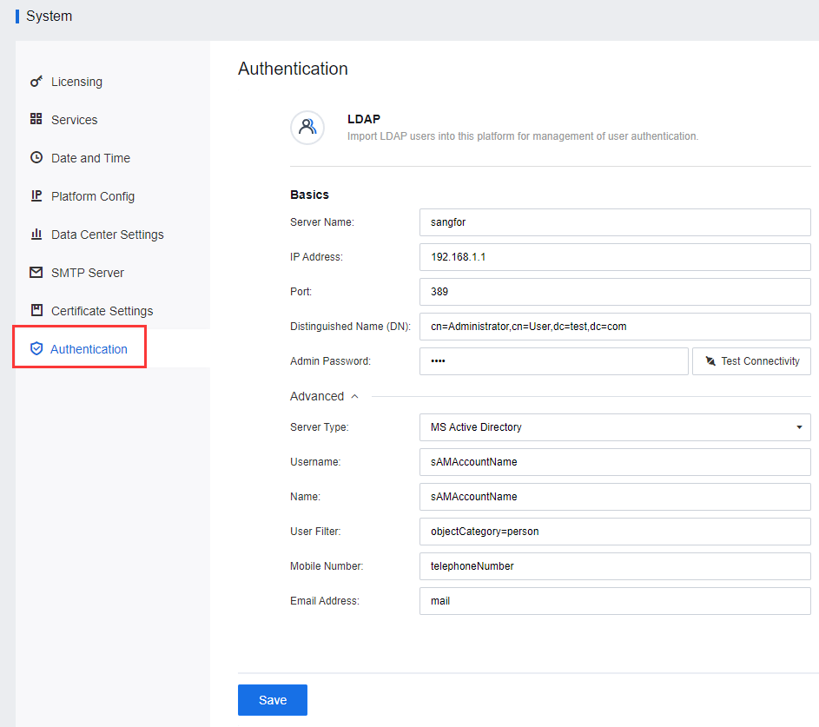Click the Advanced section label
The width and height of the screenshot is (819, 727).
pos(316,396)
